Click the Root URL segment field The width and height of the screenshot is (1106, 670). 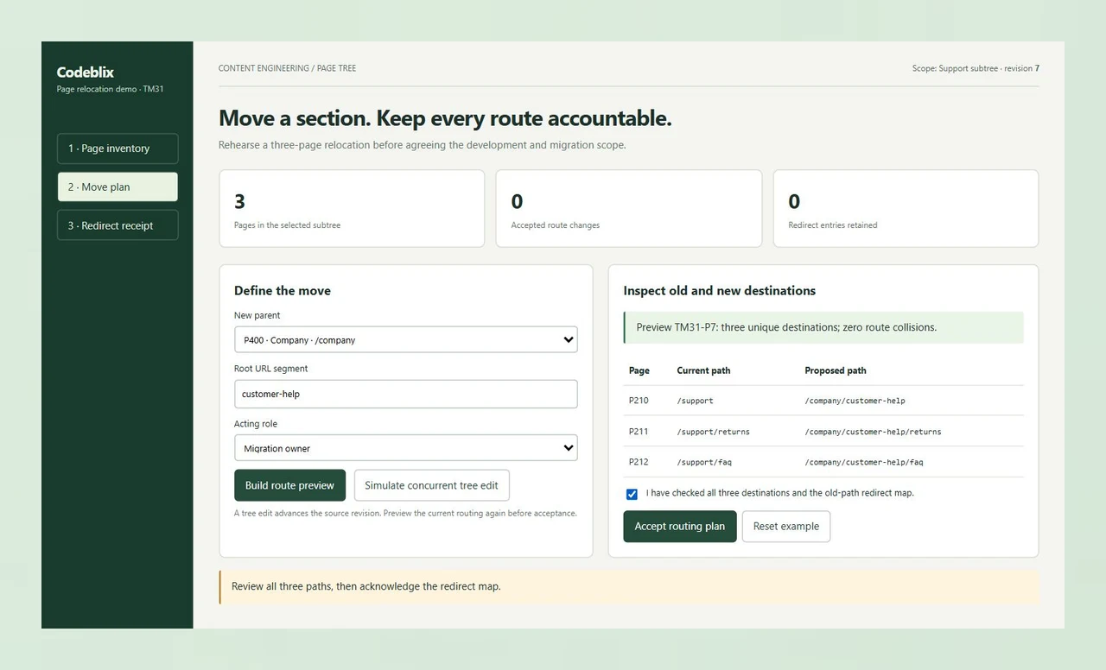point(405,394)
